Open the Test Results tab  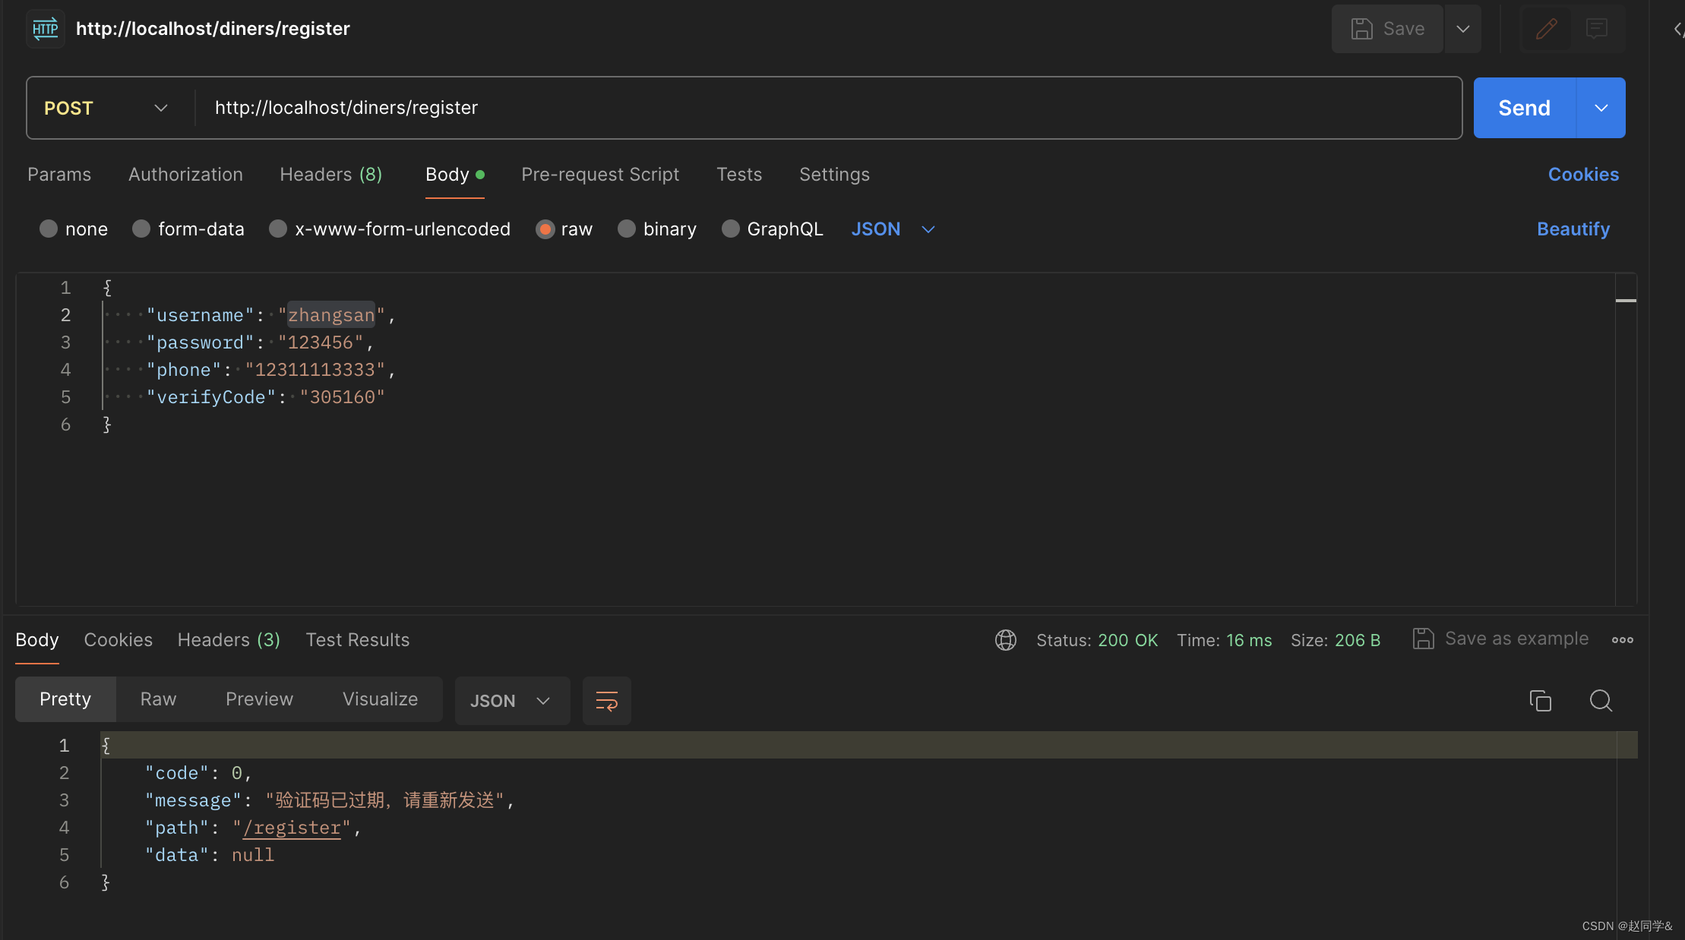coord(357,640)
